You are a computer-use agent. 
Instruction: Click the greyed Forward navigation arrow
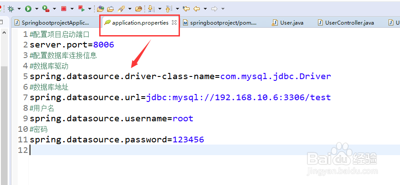point(214,9)
